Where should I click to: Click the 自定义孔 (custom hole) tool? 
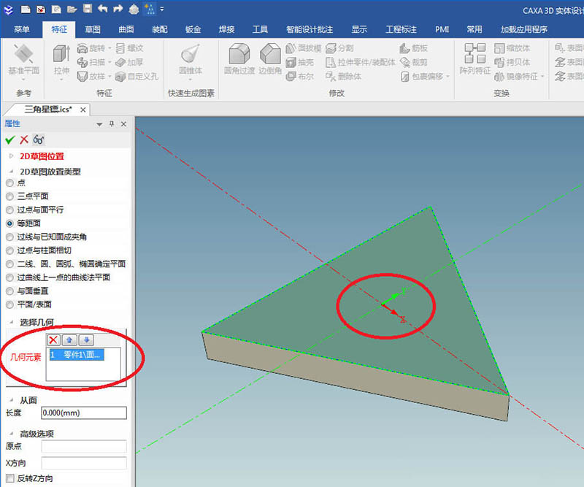point(137,77)
